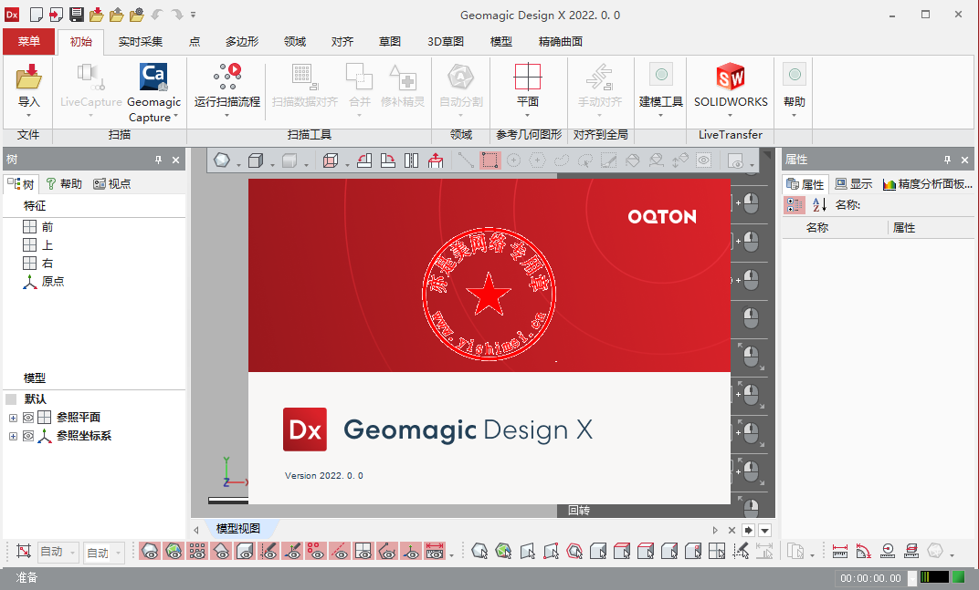The height and width of the screenshot is (590, 979).
Task: Toggle measurement dimension visibility icon (red arrows eye)
Action: pos(435,551)
